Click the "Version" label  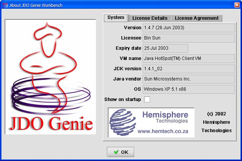pyautogui.click(x=132, y=28)
